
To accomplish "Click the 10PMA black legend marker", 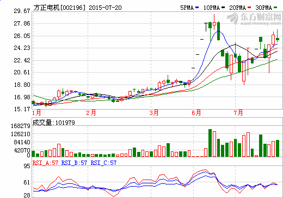I will pyautogui.click(x=223, y=8).
